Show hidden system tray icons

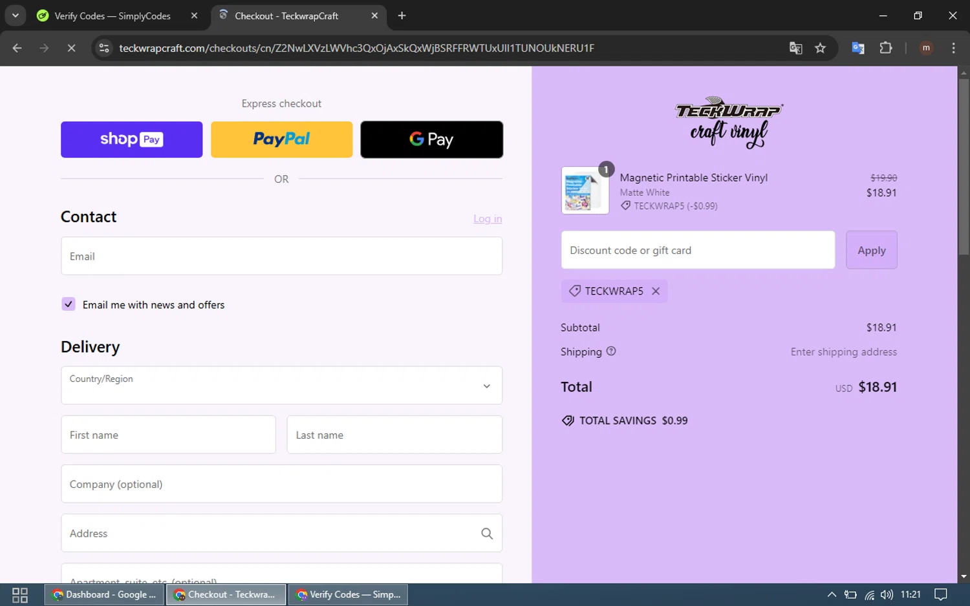click(832, 594)
